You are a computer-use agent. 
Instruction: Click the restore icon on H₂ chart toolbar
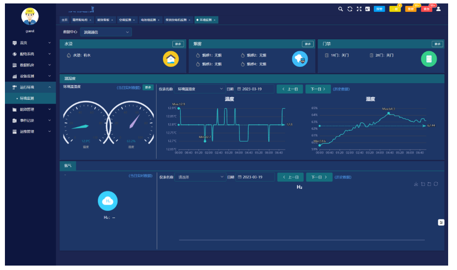436,184
